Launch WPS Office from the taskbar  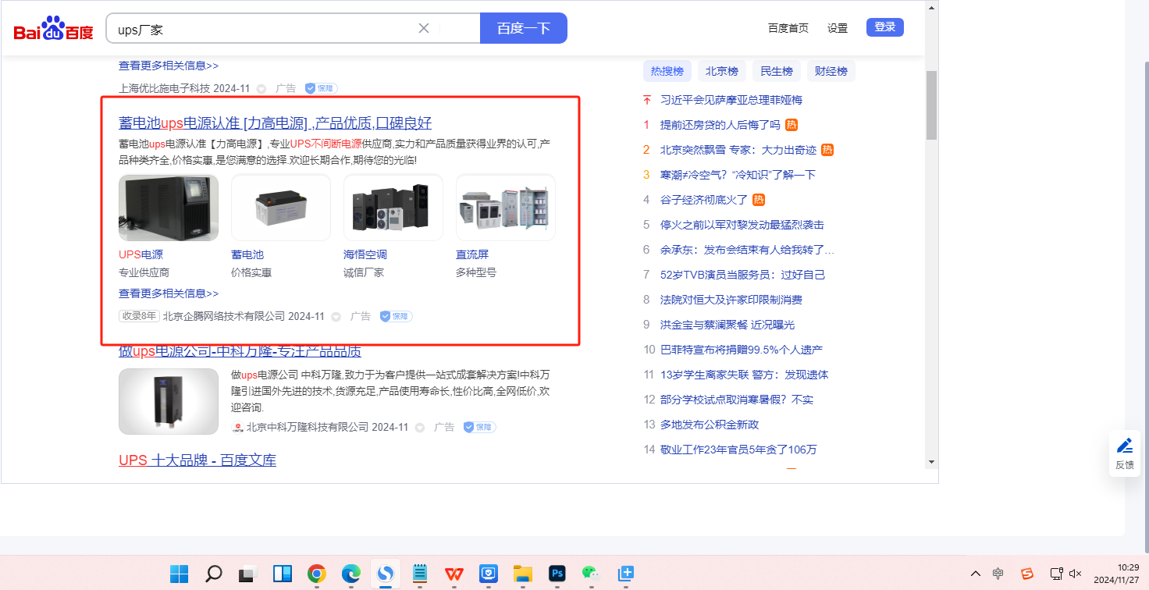pyautogui.click(x=454, y=574)
